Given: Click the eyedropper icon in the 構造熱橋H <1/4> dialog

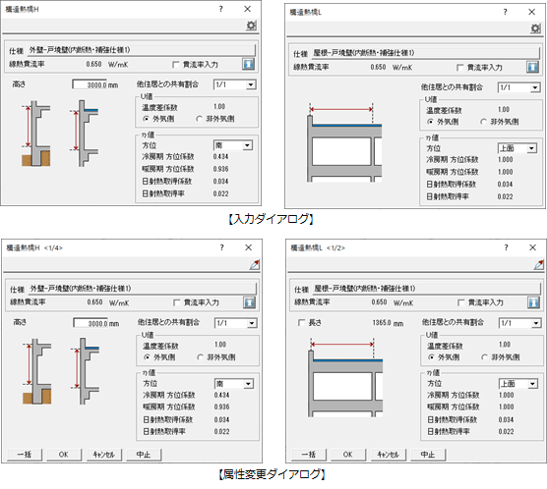Looking at the screenshot, I should point(255,265).
